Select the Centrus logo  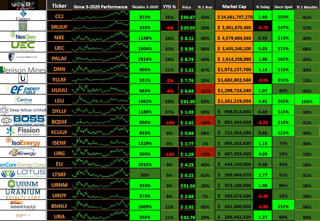[23, 100]
